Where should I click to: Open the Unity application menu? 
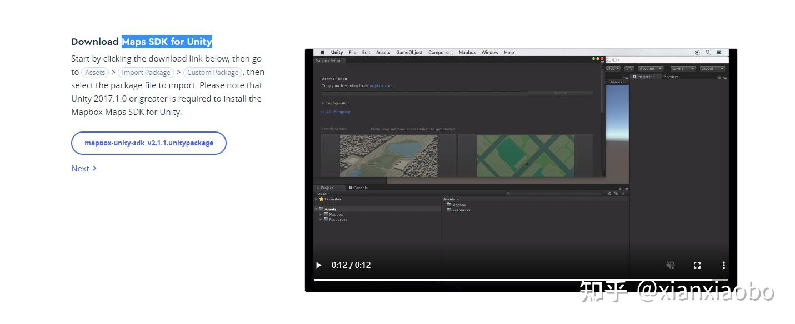(337, 53)
